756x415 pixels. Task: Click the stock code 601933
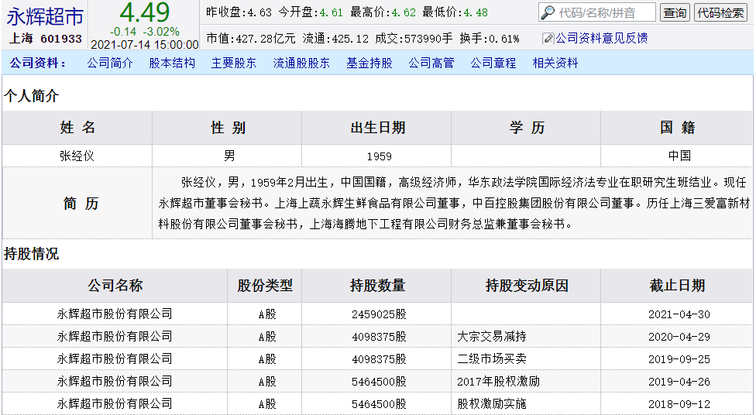pos(61,39)
